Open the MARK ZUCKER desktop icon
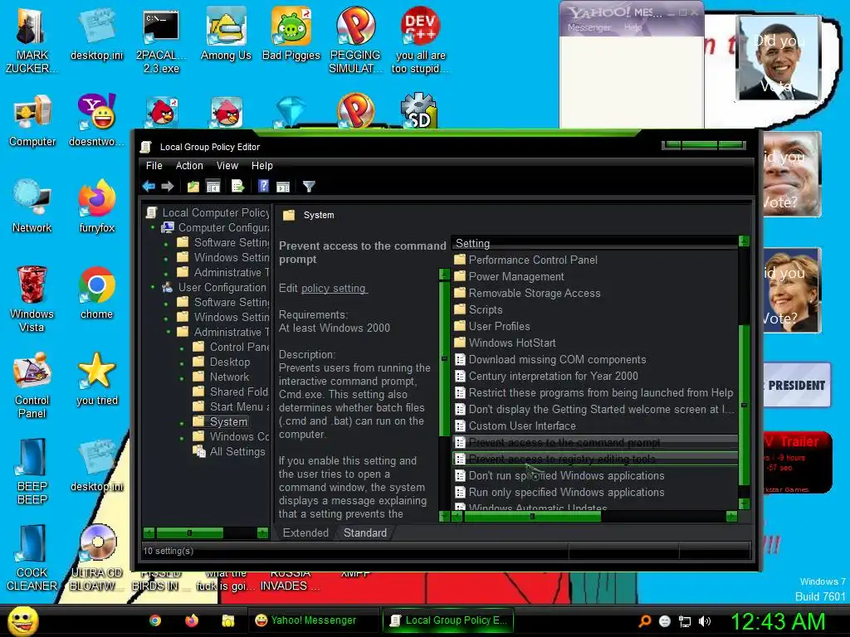The image size is (850, 637). (x=32, y=40)
